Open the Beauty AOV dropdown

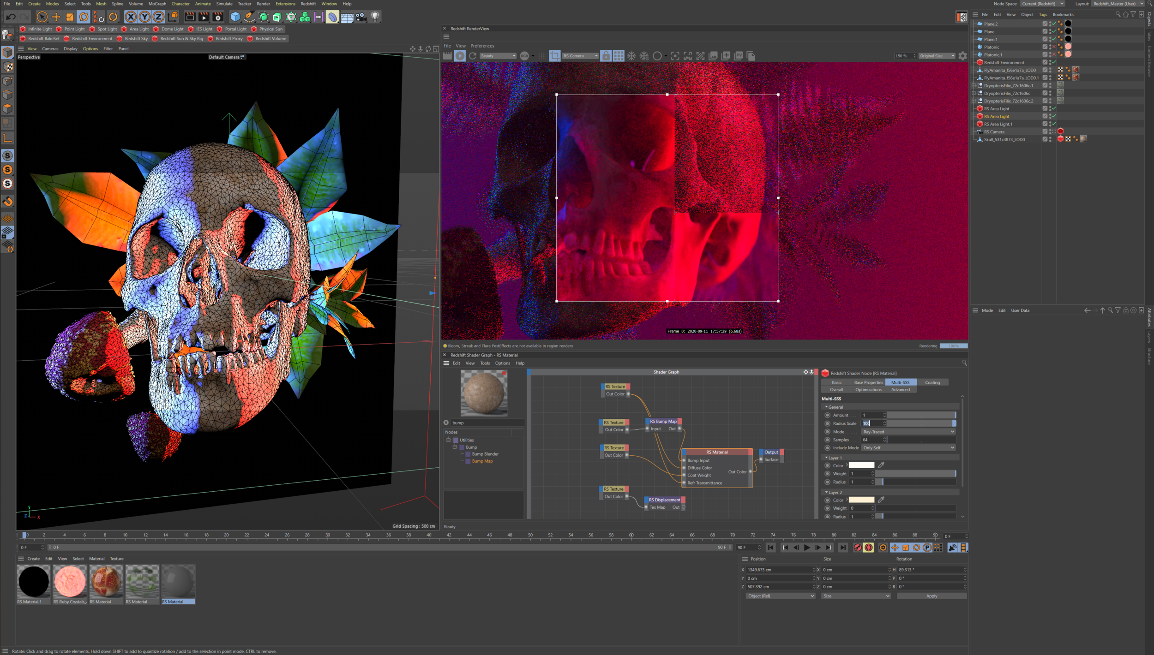[x=498, y=56]
